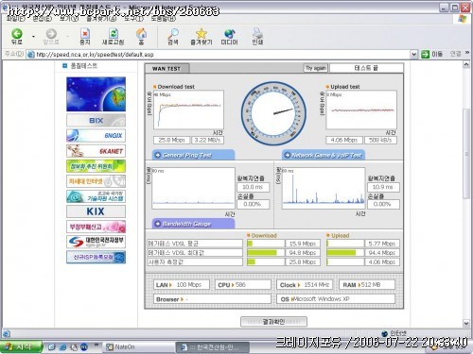Open the Back button history dropdown arrow

pos(33,37)
